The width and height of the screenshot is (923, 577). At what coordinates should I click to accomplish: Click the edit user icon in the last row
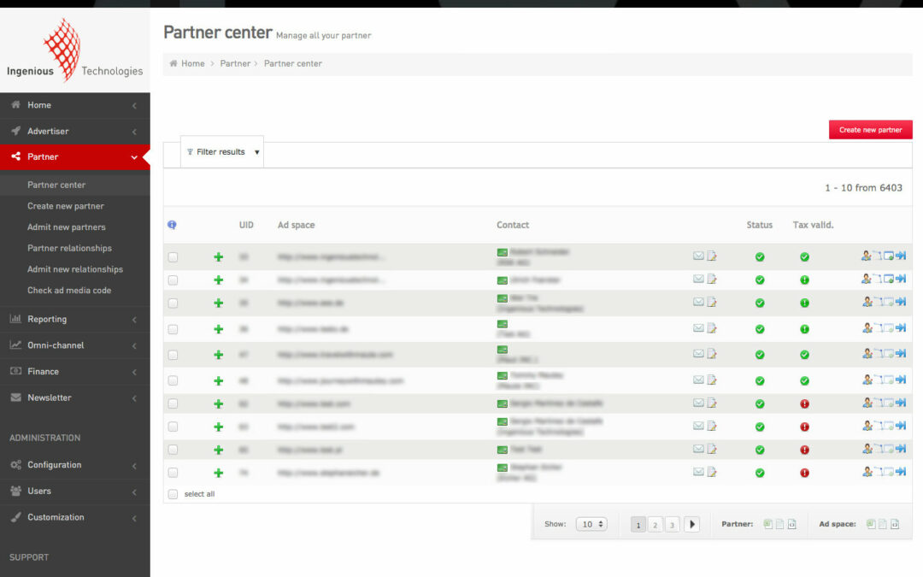867,471
